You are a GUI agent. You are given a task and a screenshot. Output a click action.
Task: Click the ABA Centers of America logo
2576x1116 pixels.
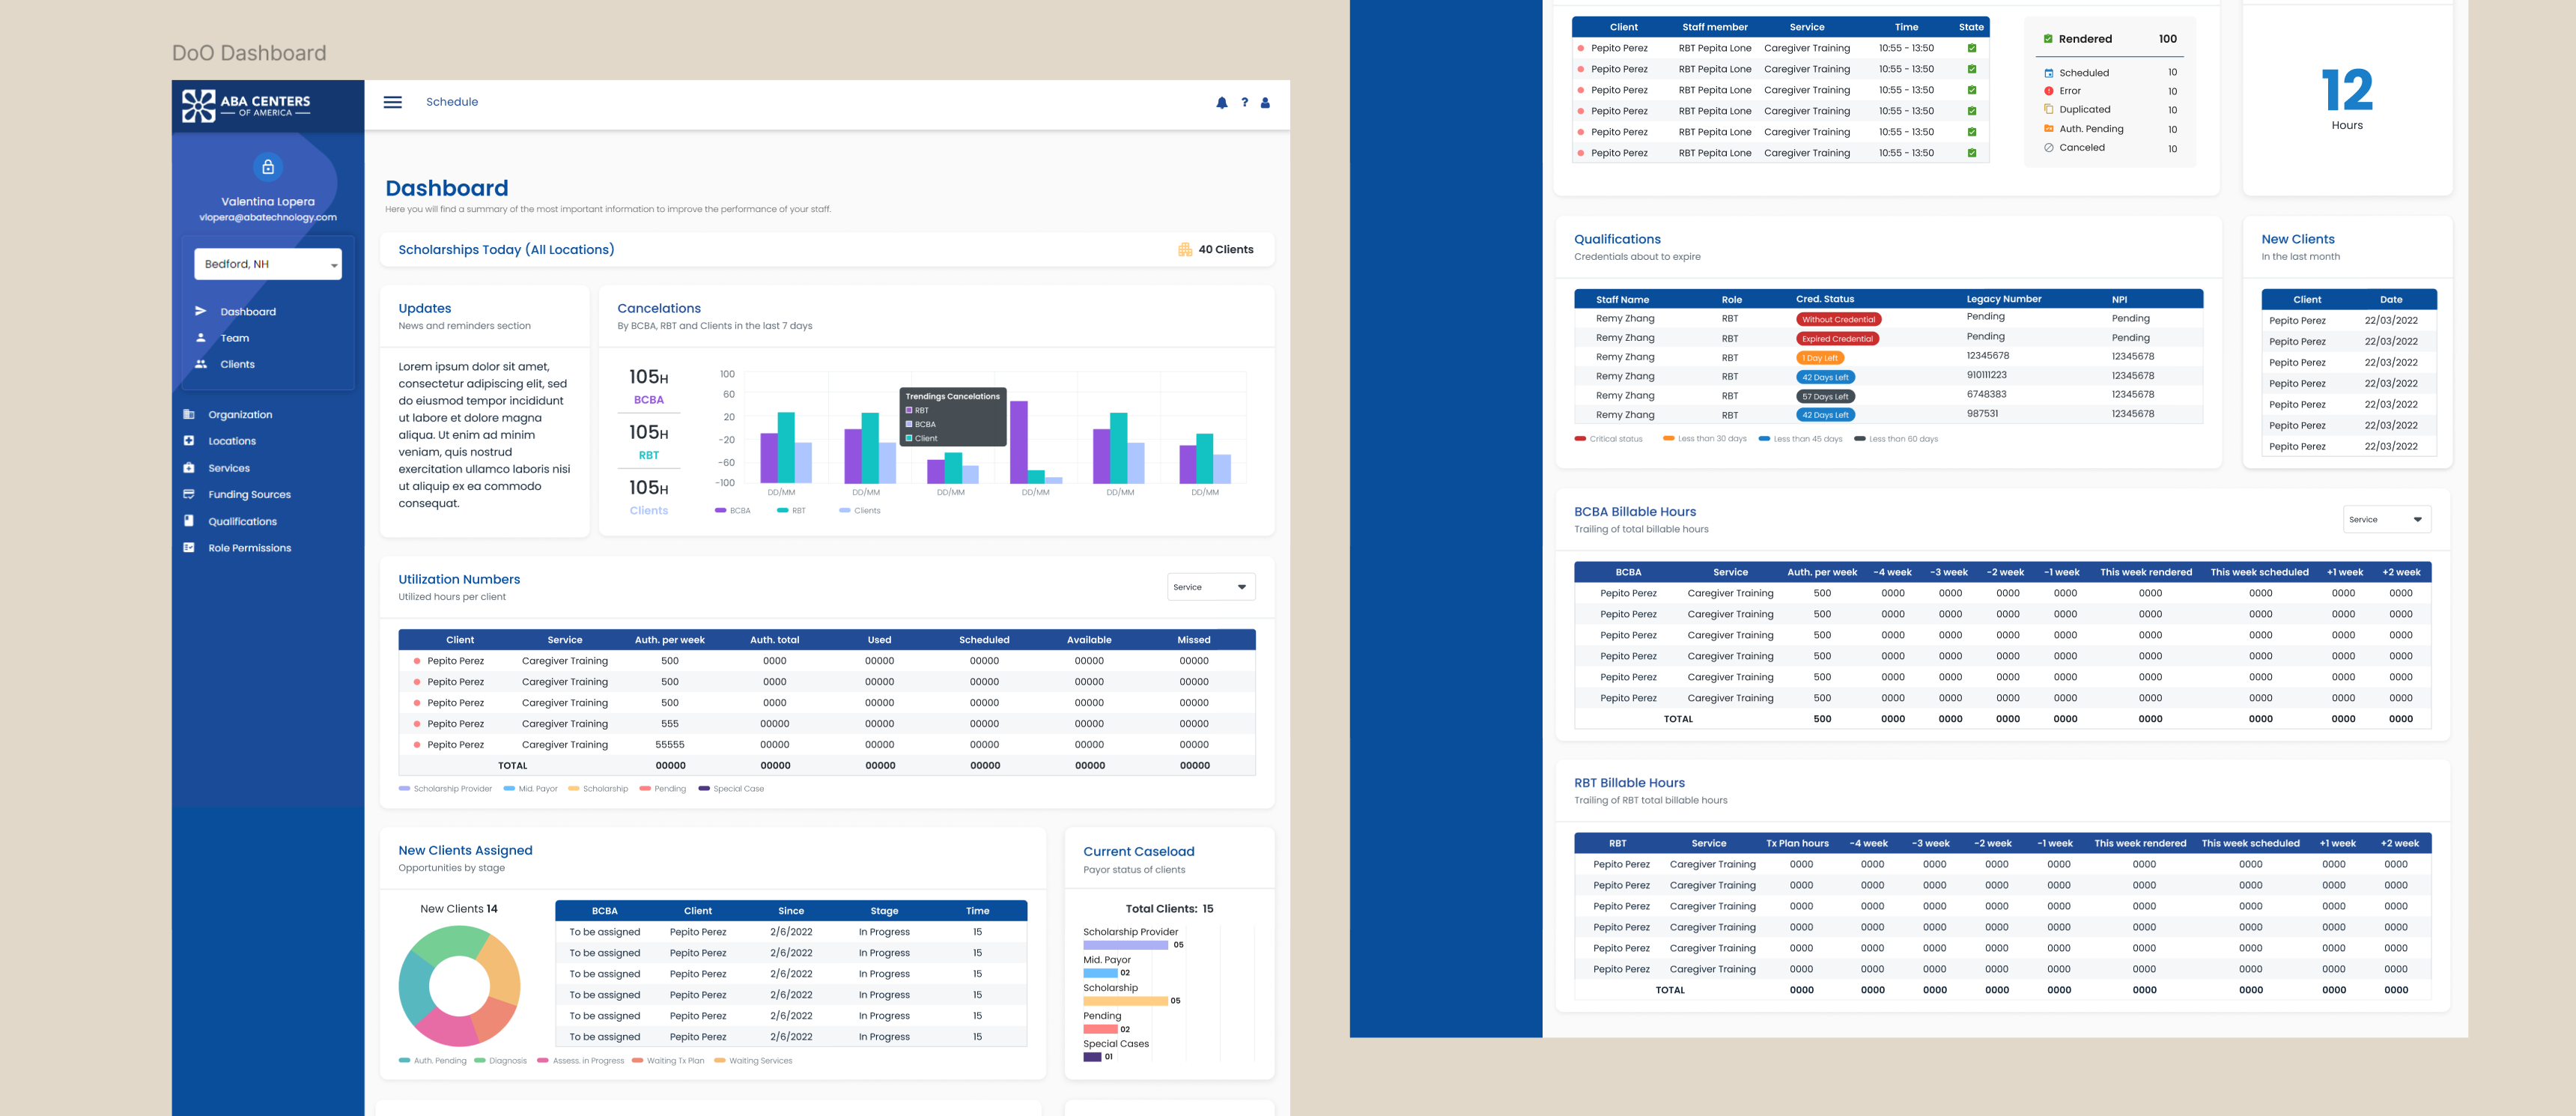click(x=246, y=106)
